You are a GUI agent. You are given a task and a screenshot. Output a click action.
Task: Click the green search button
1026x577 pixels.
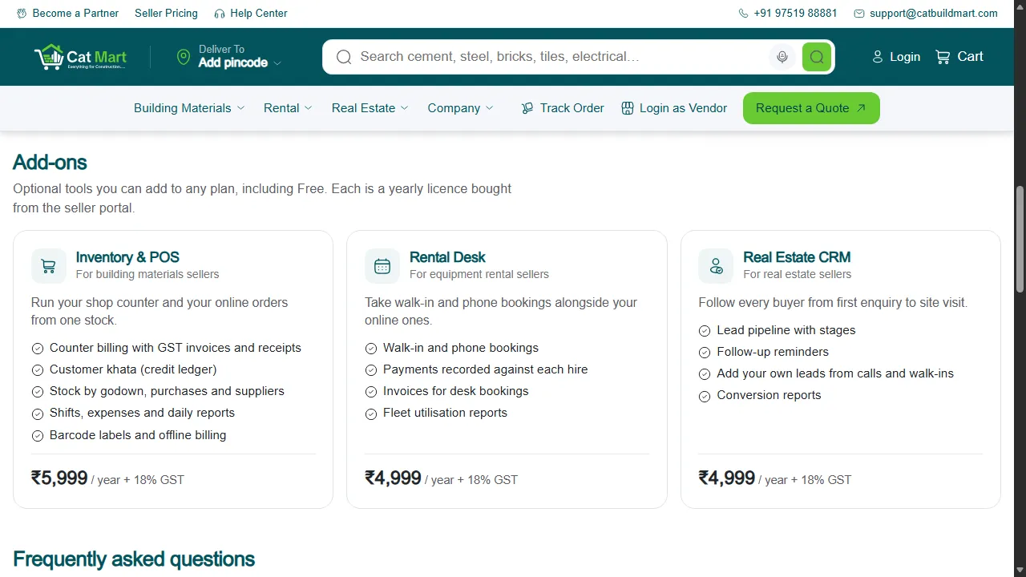click(817, 57)
